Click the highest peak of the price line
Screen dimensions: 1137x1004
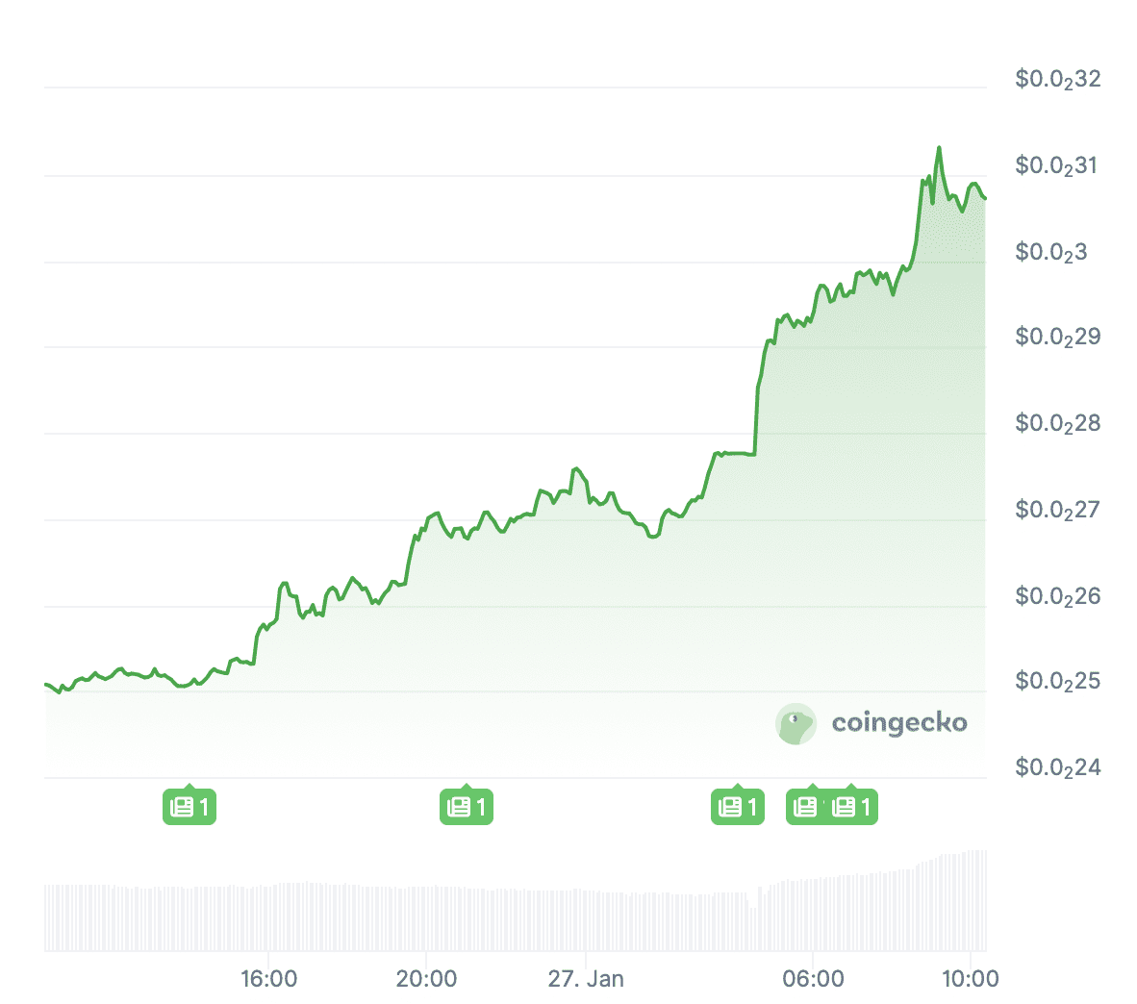click(939, 148)
